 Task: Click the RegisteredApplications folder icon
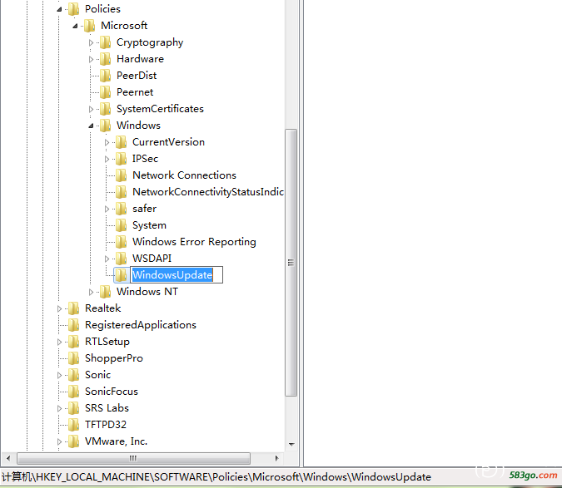(x=73, y=325)
